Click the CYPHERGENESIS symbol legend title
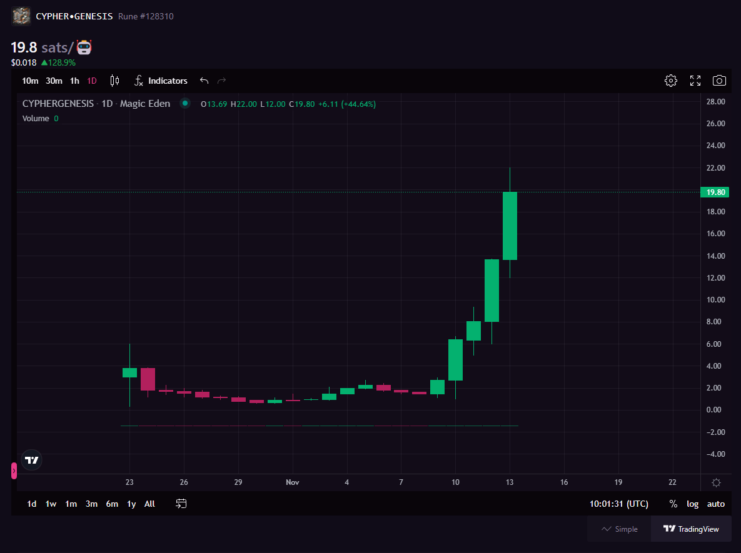Screen dimensions: 741x553 point(58,104)
